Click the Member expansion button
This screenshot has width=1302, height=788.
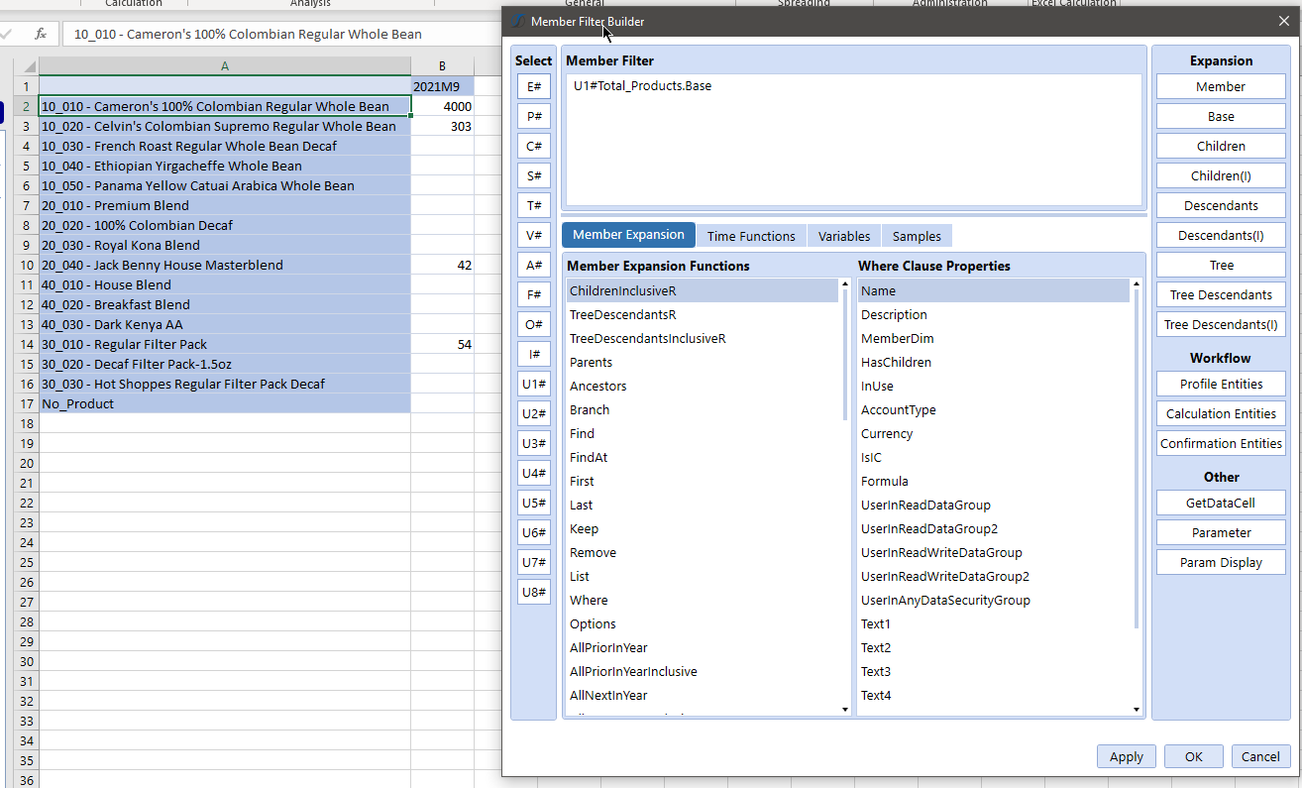pos(1221,86)
